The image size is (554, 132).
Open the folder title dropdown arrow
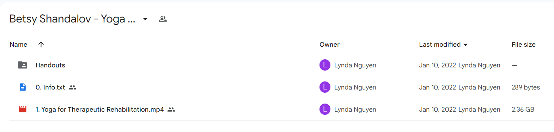point(145,19)
